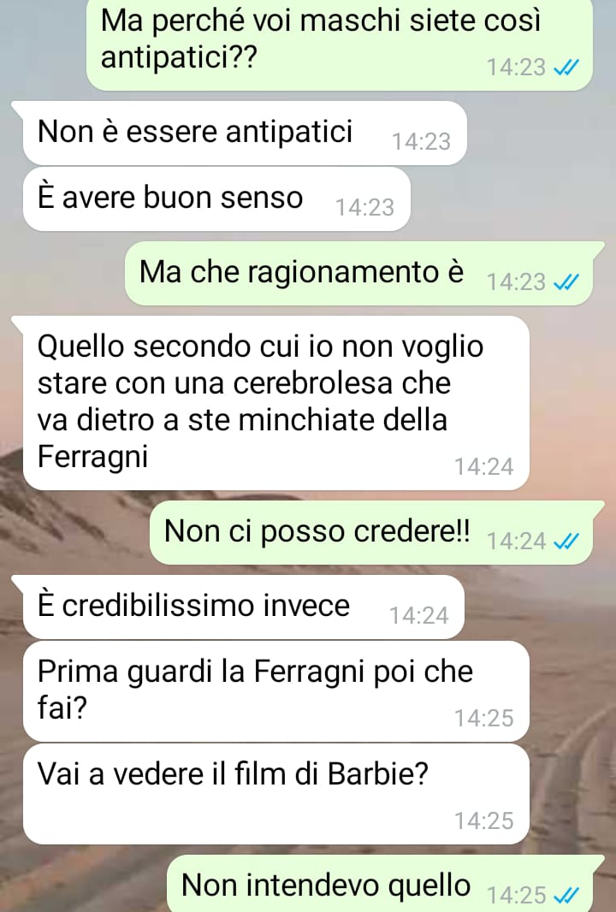The image size is (616, 912).
Task: Select the 'Ma che ragionamento è' message
Action: click(x=359, y=274)
